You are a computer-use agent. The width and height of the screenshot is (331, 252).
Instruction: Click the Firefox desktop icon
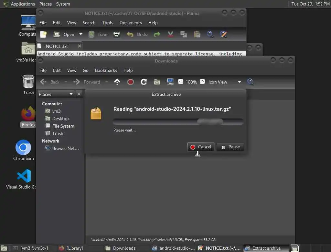[x=28, y=117]
